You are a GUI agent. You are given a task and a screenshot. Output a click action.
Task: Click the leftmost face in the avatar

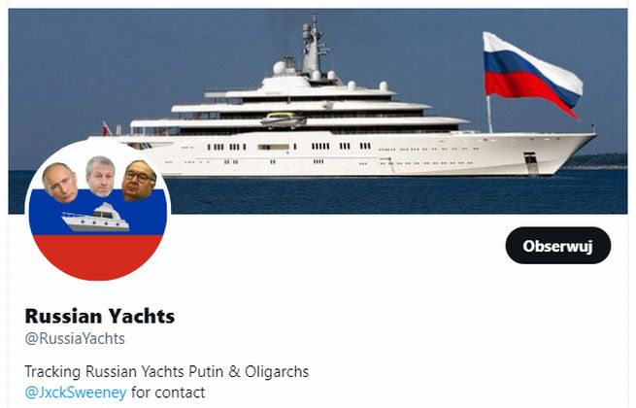coord(60,183)
